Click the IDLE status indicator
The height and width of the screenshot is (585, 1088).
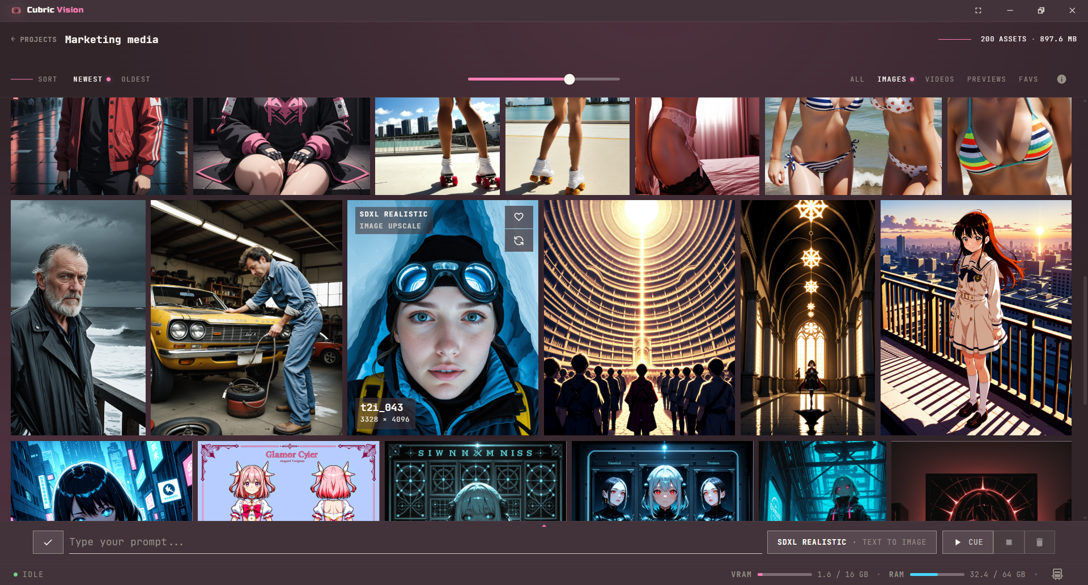(28, 575)
